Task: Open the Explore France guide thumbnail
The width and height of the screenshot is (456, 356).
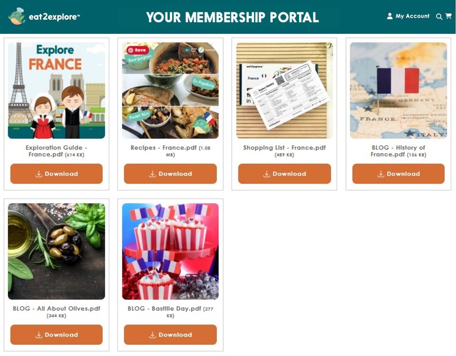Action: tap(56, 90)
